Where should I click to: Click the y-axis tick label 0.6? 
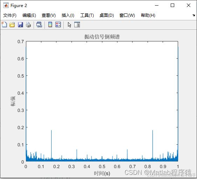pyautogui.click(x=21, y=59)
